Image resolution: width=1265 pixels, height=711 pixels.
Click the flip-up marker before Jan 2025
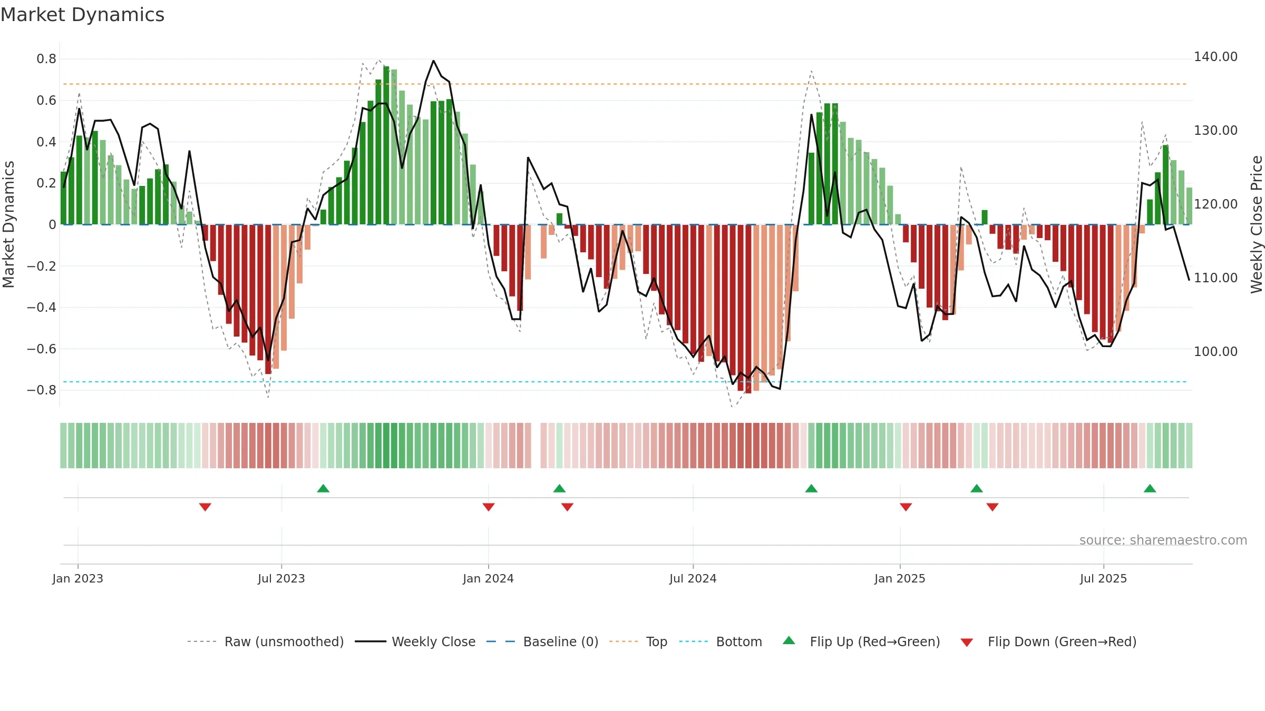click(811, 488)
